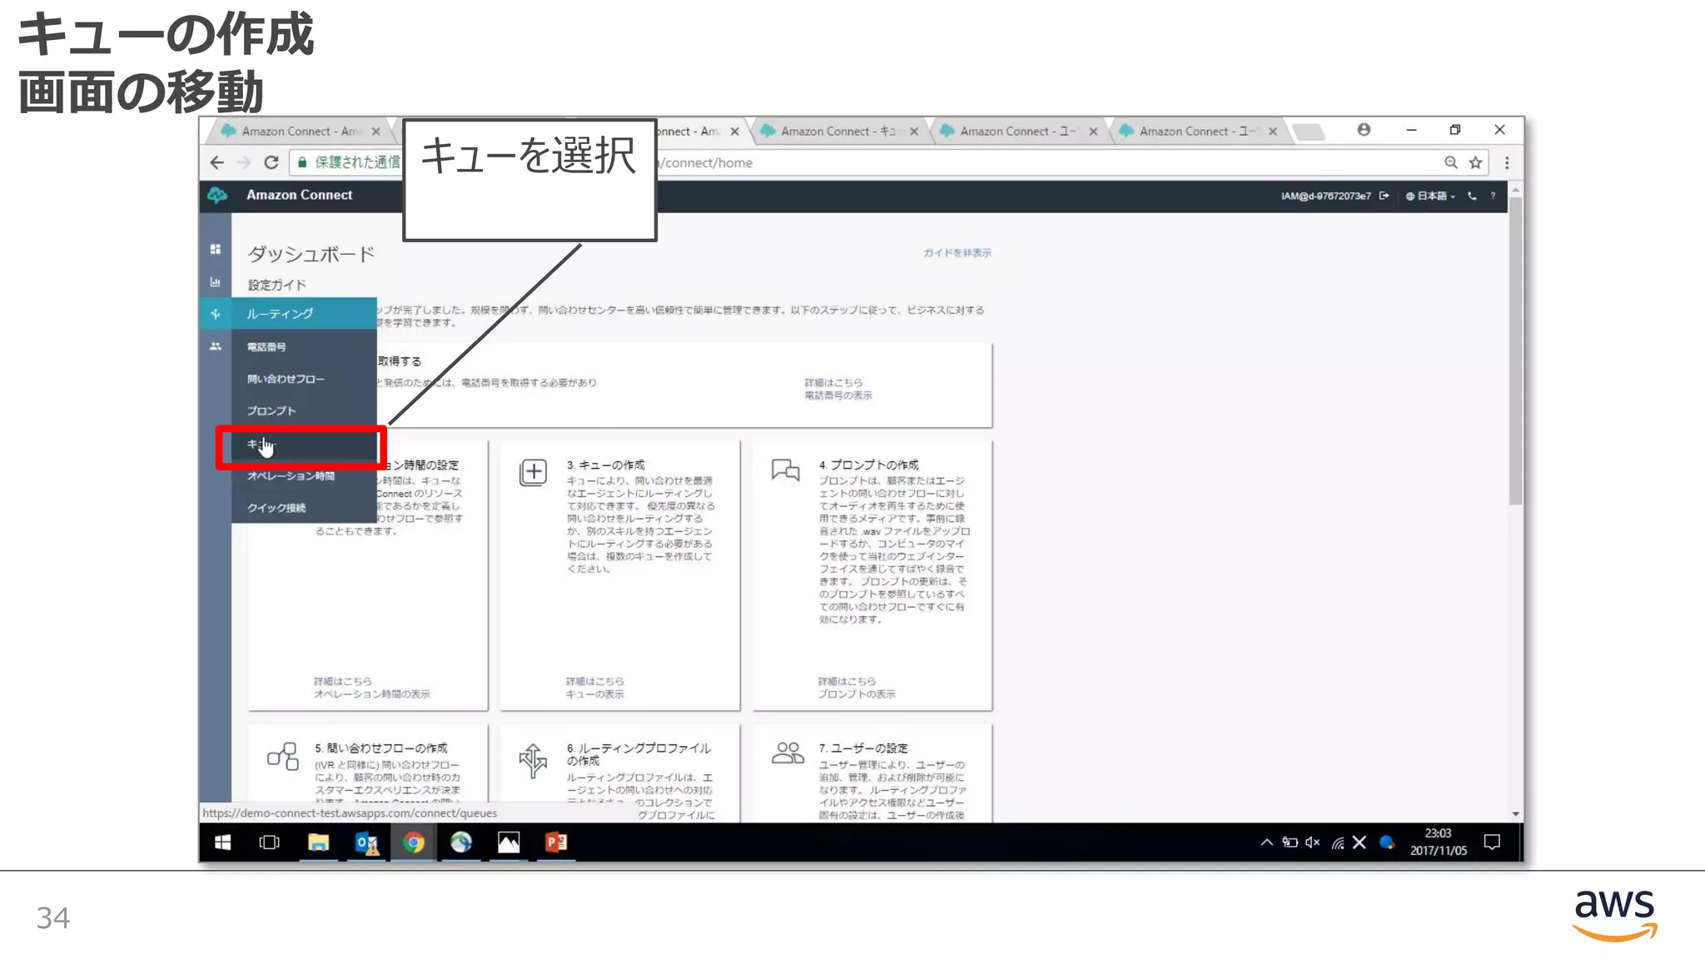Image resolution: width=1705 pixels, height=959 pixels.
Task: Open the dashboard icon in left sidebar
Action: pyautogui.click(x=216, y=249)
